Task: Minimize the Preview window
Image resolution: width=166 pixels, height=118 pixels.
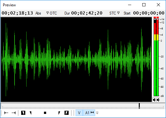Action: point(130,5)
